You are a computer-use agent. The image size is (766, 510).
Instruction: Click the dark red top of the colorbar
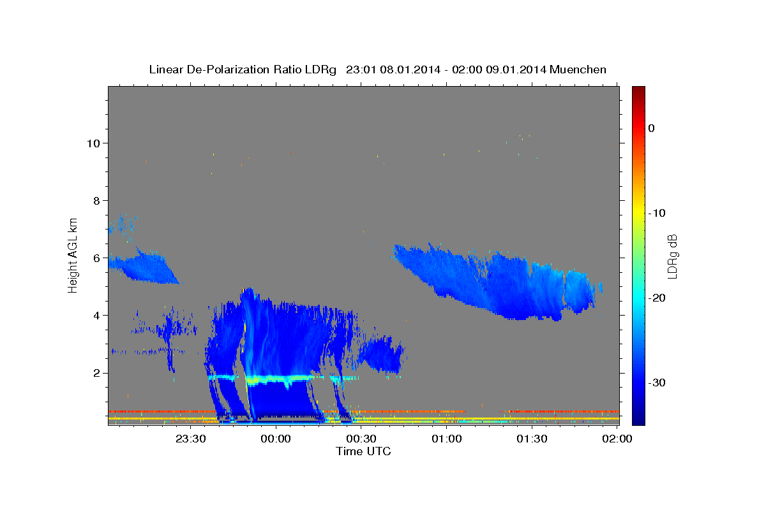coord(638,92)
